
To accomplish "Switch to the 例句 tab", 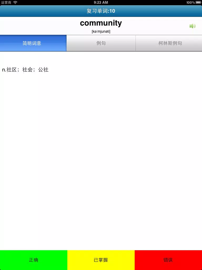I will click(101, 43).
